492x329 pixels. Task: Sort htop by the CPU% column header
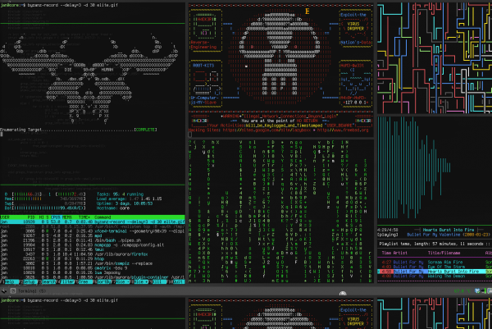point(57,217)
